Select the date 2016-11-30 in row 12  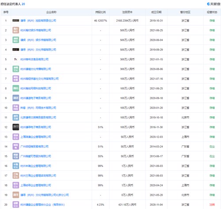[x=156, y=127]
